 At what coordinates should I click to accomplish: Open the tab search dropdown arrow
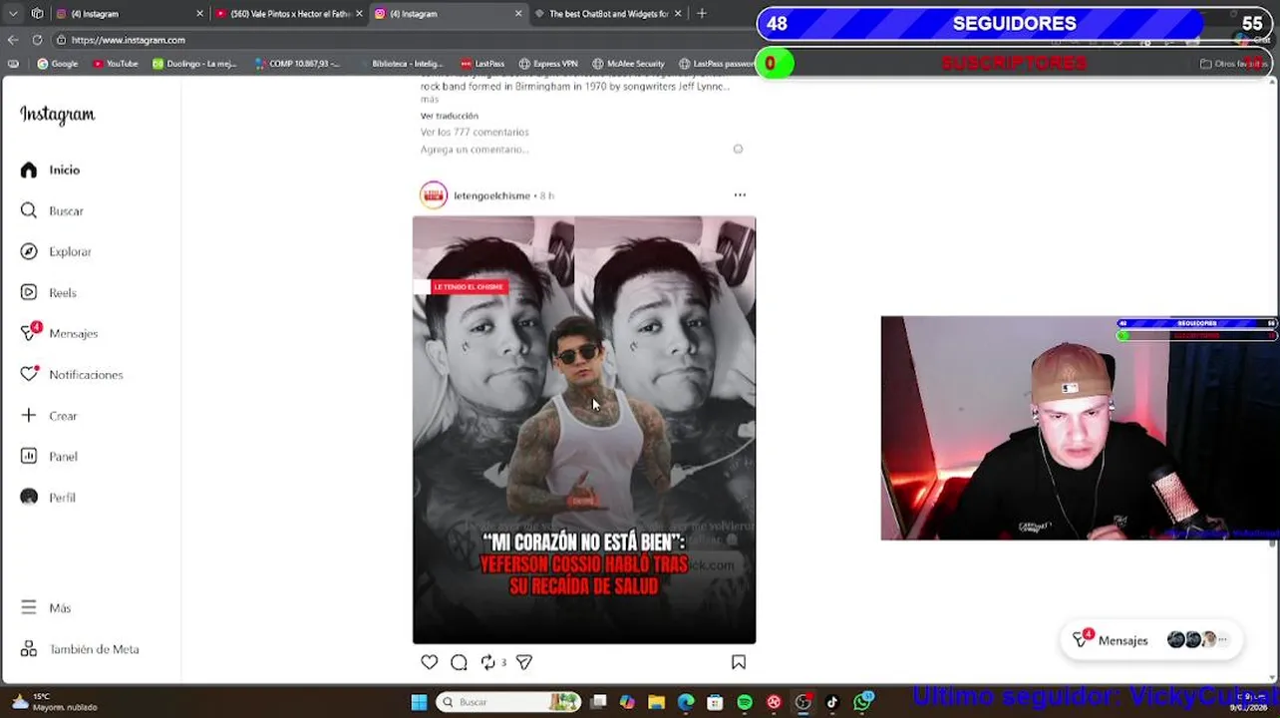coord(12,14)
